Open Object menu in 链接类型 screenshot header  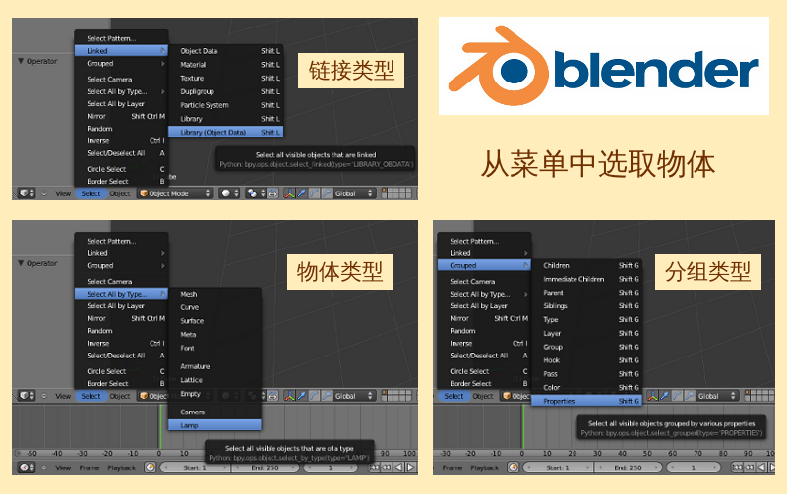120,193
